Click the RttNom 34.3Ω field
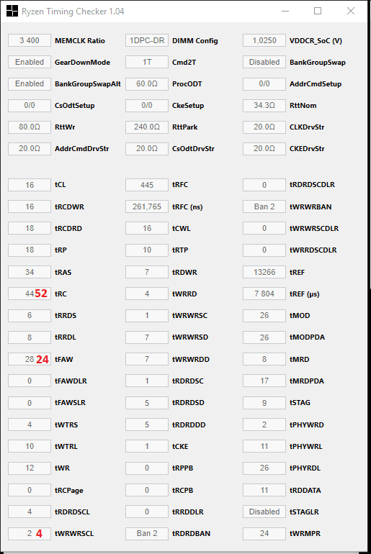The width and height of the screenshot is (371, 554). coord(264,105)
